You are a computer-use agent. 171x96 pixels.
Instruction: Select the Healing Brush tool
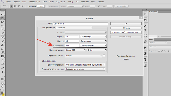(x=2, y=38)
